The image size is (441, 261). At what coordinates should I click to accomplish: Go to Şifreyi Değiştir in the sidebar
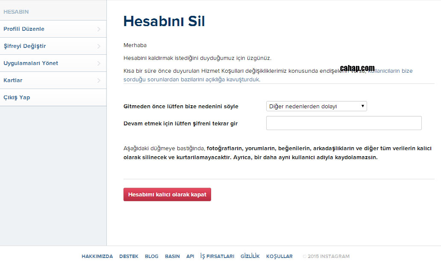tap(25, 46)
